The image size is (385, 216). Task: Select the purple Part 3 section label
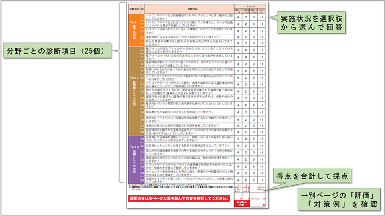point(134,158)
